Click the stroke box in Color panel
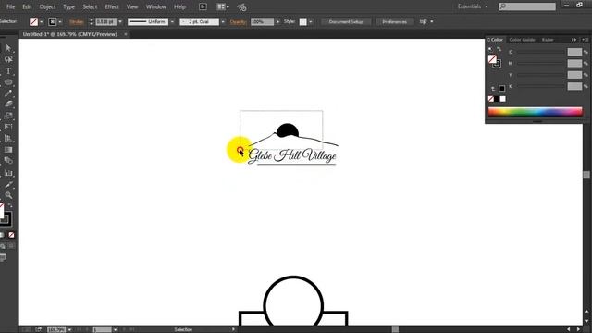The width and height of the screenshot is (592, 333). [x=497, y=64]
